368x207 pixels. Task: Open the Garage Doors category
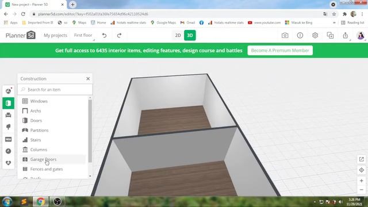tap(53, 159)
